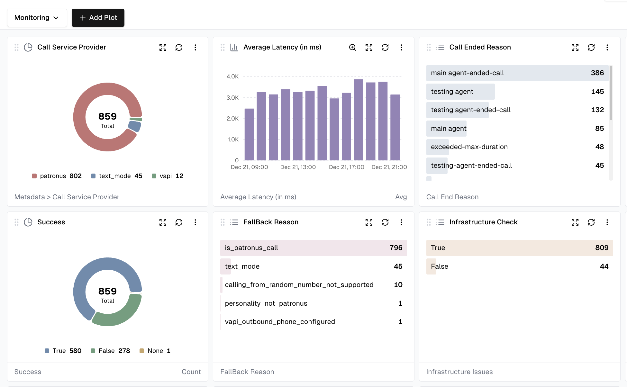
Task: Expand Call Service Provider plot to fullscreen
Action: pyautogui.click(x=163, y=48)
